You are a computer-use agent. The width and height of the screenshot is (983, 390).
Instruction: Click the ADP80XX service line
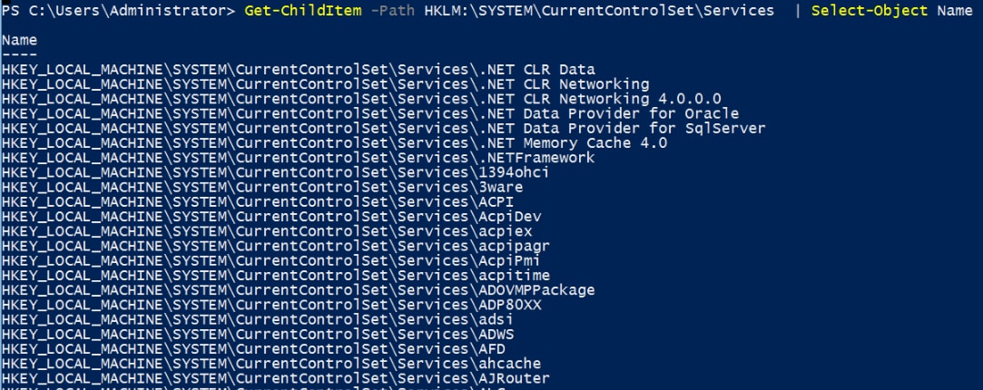[271, 305]
